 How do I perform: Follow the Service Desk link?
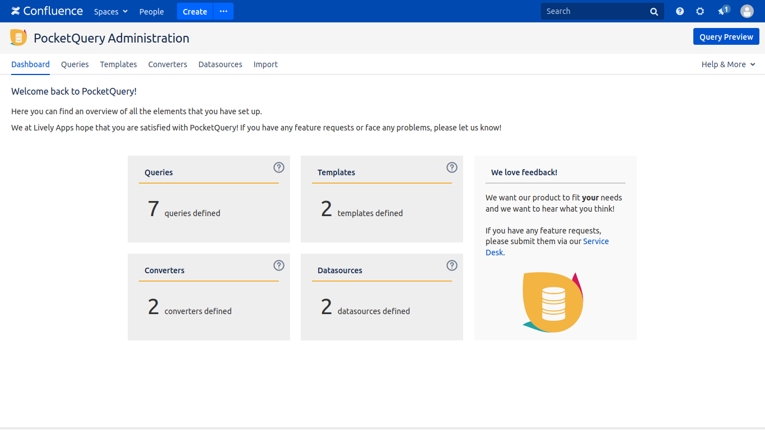[x=595, y=241]
